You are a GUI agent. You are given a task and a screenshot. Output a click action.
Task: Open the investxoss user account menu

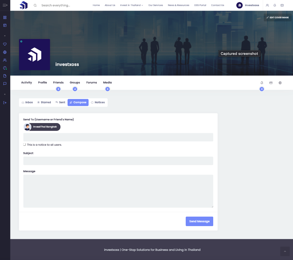(248, 5)
